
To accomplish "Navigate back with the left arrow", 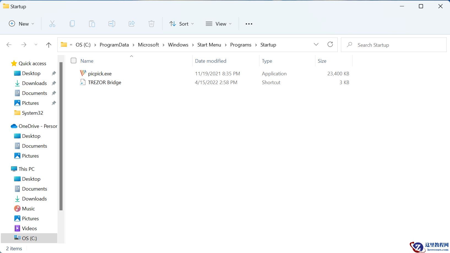I will point(9,45).
